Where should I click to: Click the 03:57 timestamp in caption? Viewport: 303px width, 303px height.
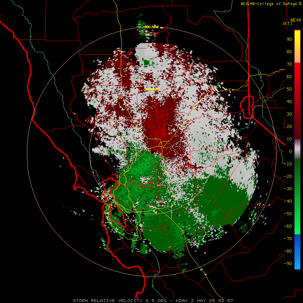pyautogui.click(x=226, y=301)
